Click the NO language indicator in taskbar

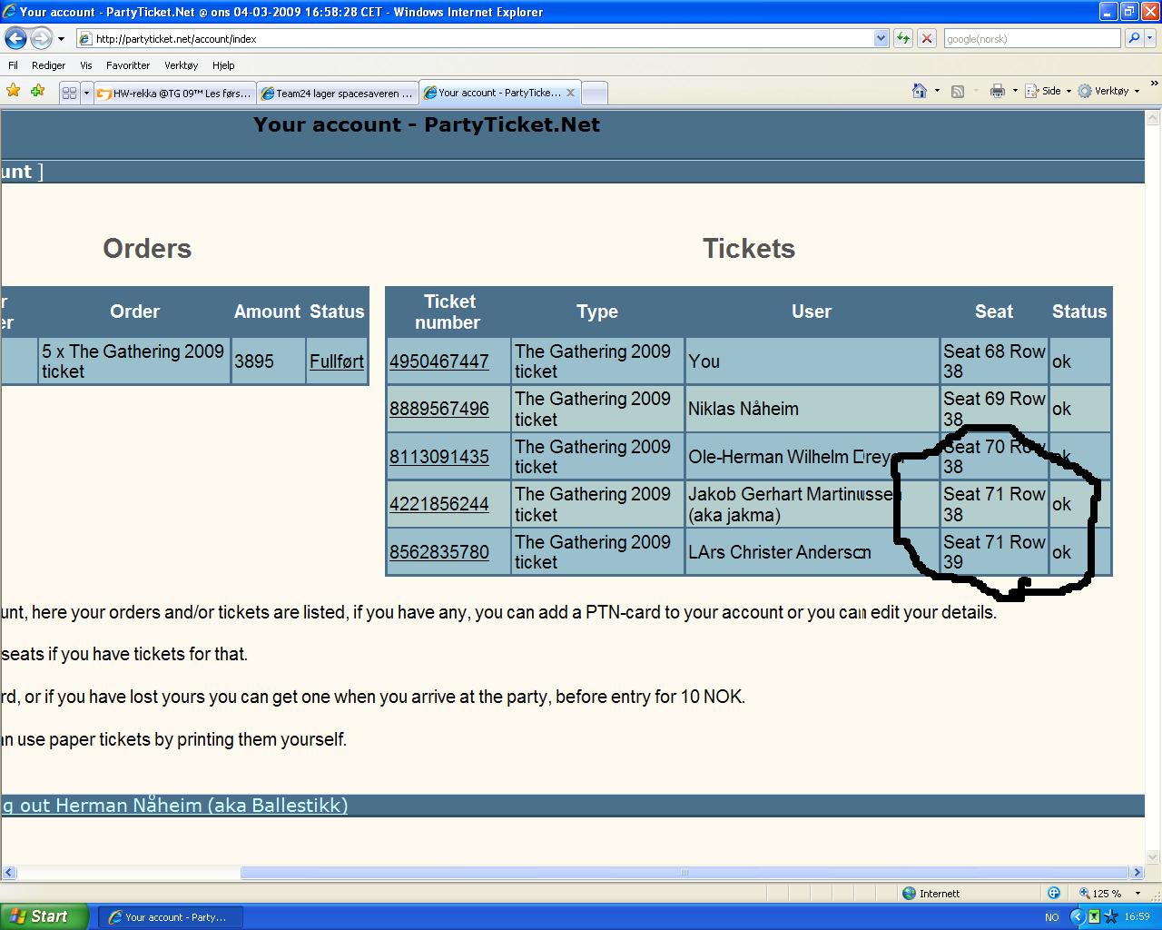tap(1052, 917)
